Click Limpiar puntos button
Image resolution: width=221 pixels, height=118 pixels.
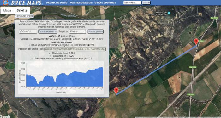pos(95,31)
